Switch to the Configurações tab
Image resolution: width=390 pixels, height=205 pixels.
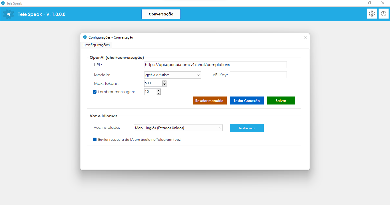coord(96,45)
